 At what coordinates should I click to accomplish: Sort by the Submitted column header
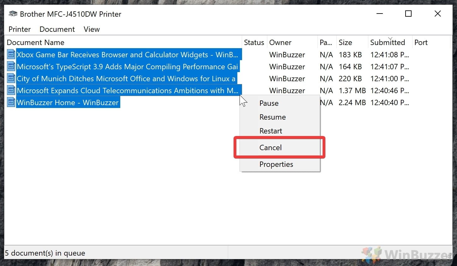click(x=387, y=42)
